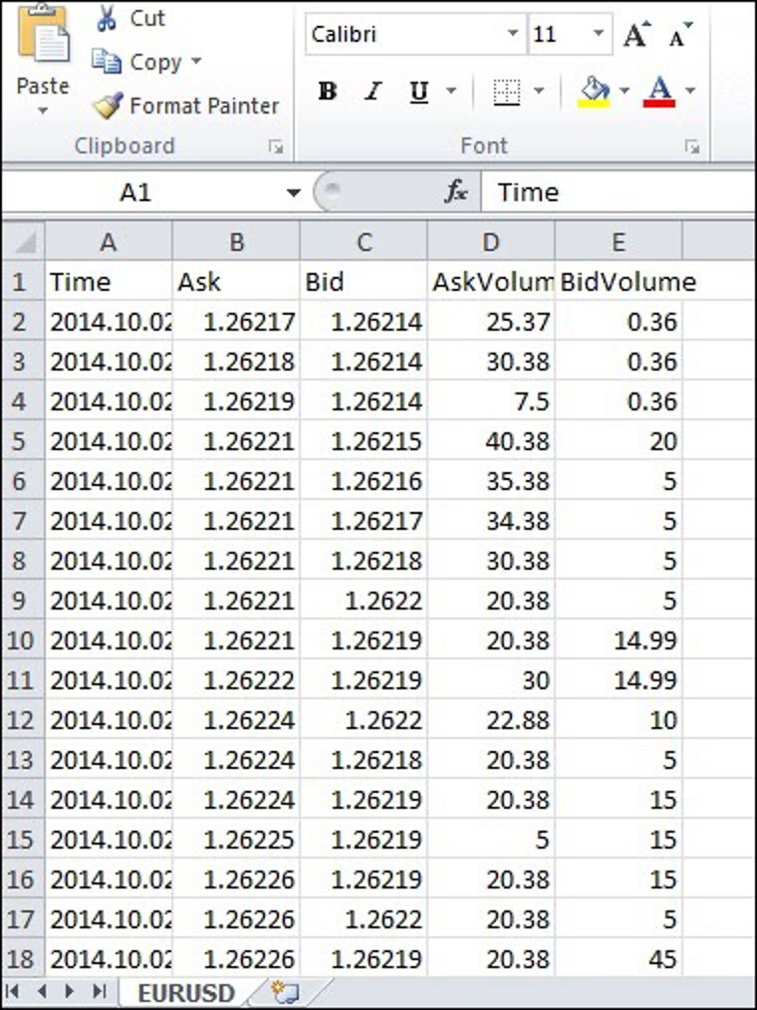Click the insert new worksheet tab
Viewport: 757px width, 1010px height.
(x=285, y=993)
